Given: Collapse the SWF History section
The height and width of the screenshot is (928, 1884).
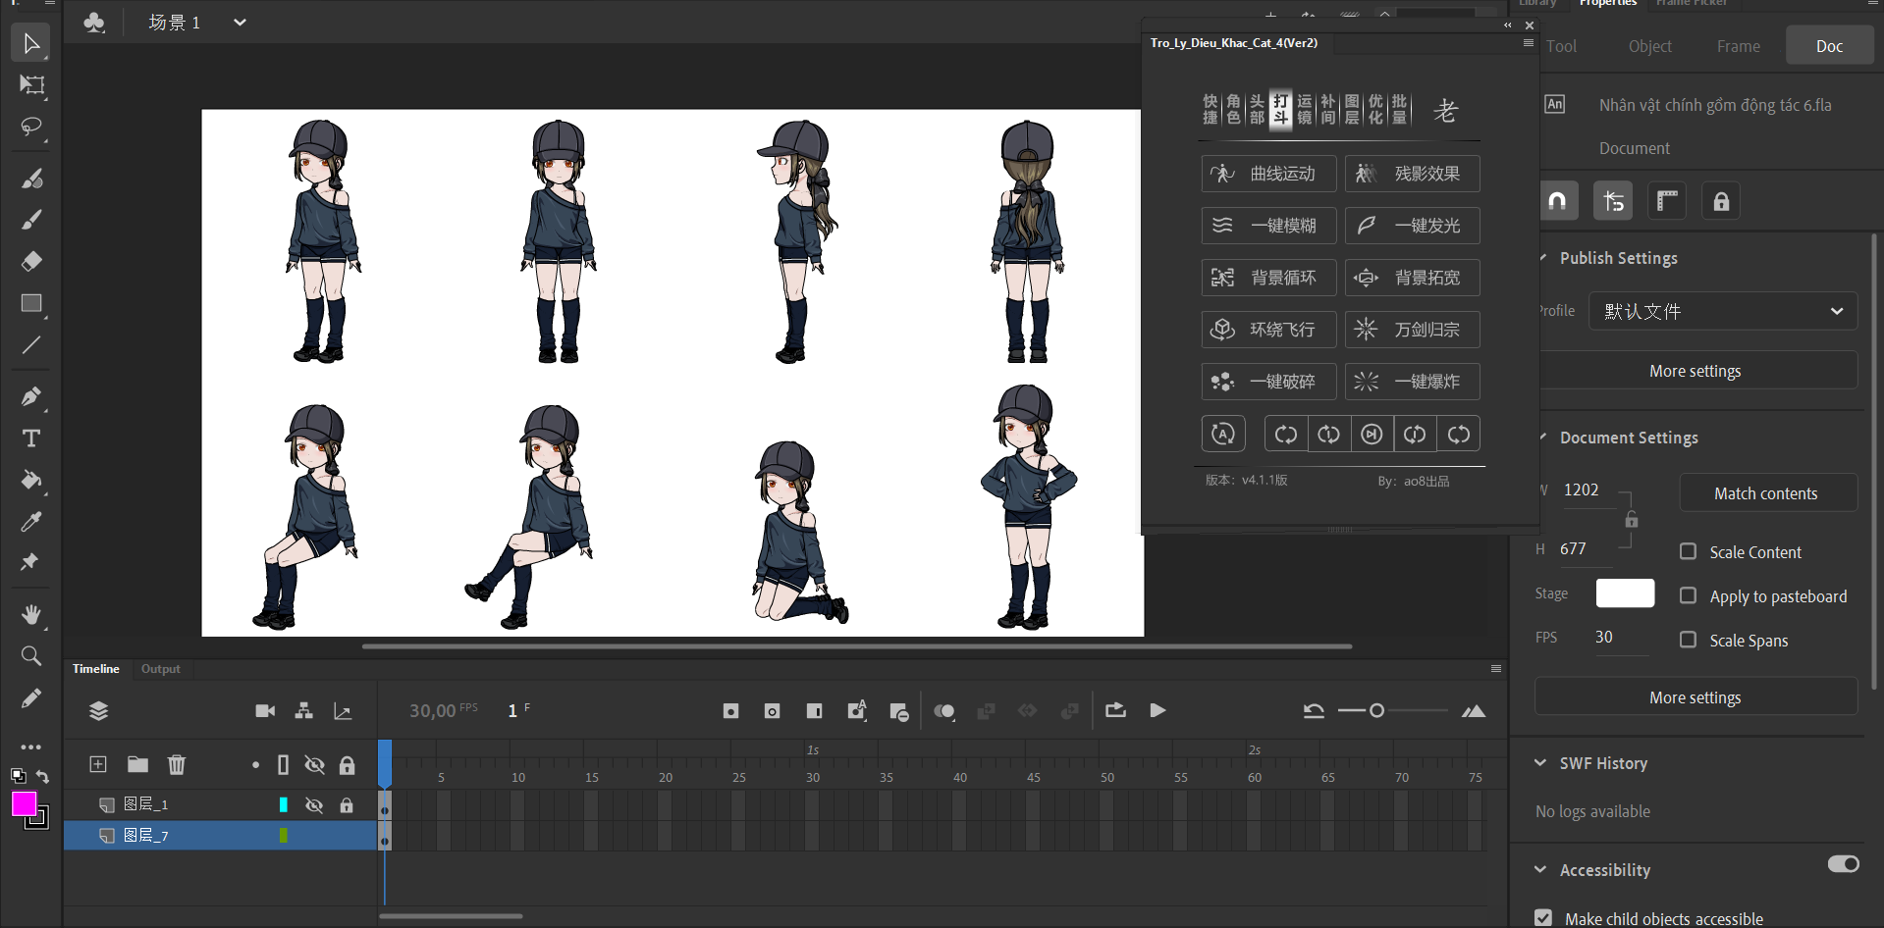Looking at the screenshot, I should [1540, 763].
